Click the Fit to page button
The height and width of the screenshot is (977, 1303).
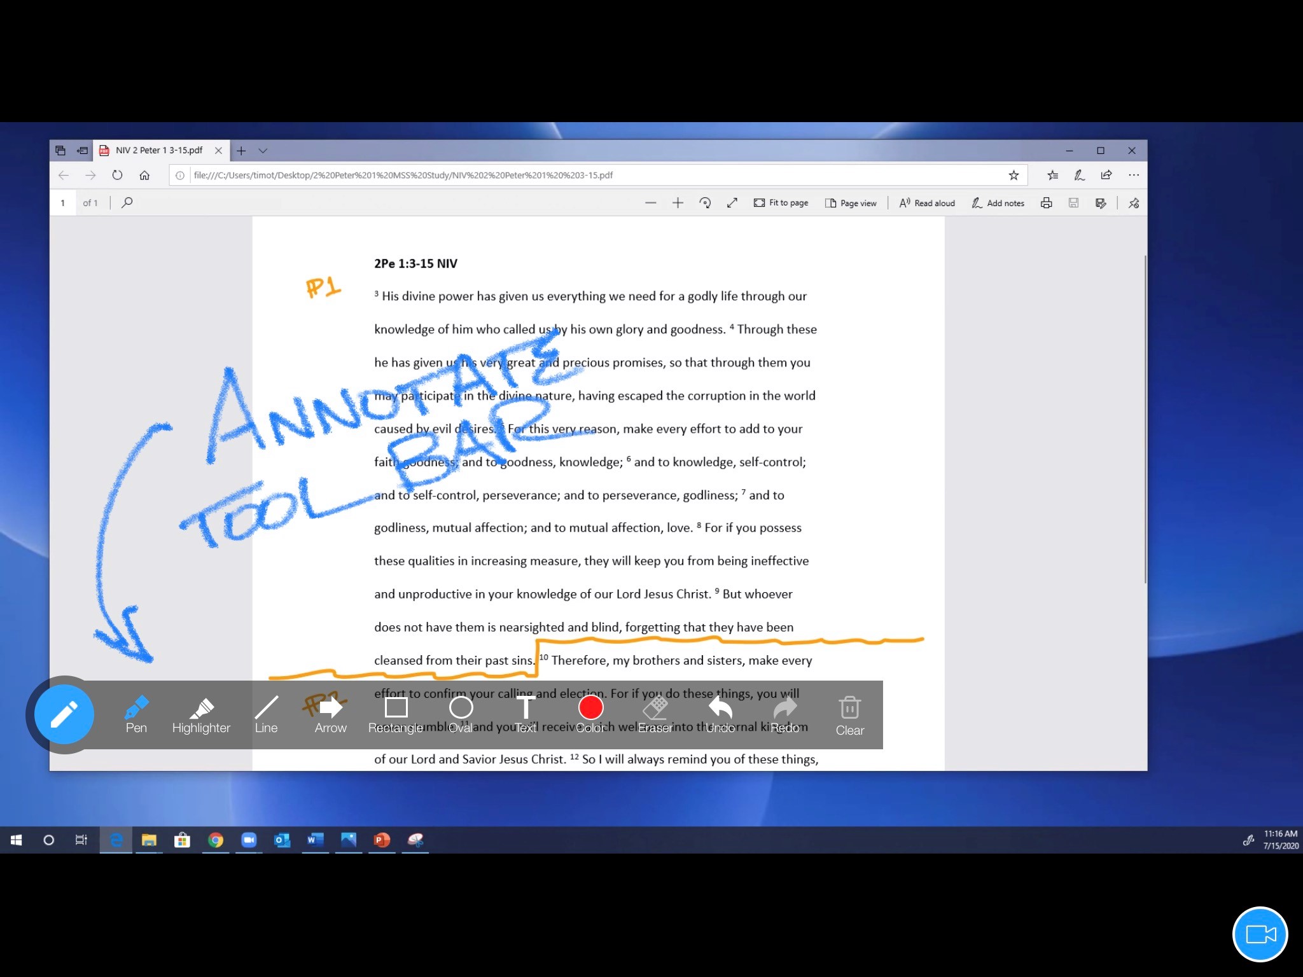(x=781, y=203)
